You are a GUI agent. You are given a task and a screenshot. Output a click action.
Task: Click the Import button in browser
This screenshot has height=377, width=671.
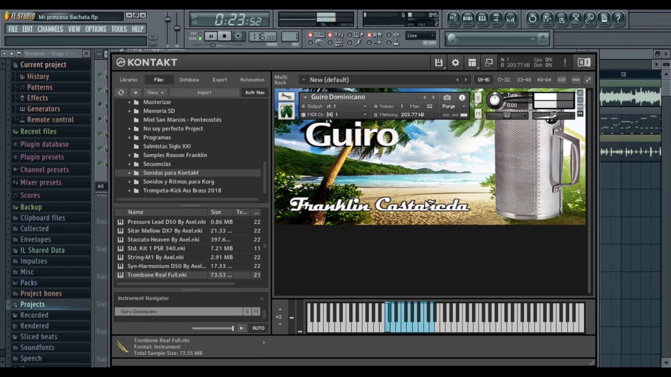click(204, 93)
